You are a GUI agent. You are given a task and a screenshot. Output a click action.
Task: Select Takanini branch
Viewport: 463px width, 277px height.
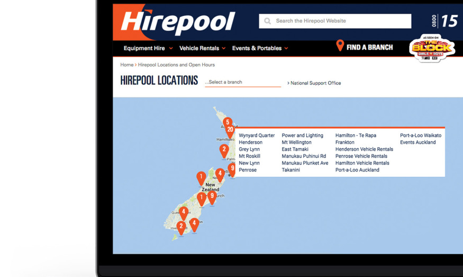(291, 170)
